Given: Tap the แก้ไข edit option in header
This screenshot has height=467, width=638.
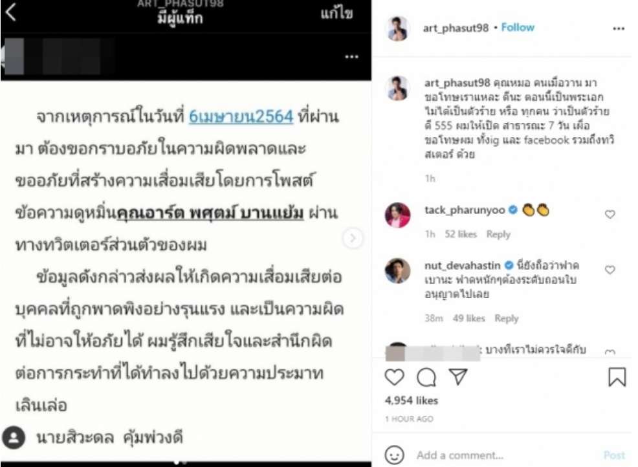Looking at the screenshot, I should [x=336, y=14].
